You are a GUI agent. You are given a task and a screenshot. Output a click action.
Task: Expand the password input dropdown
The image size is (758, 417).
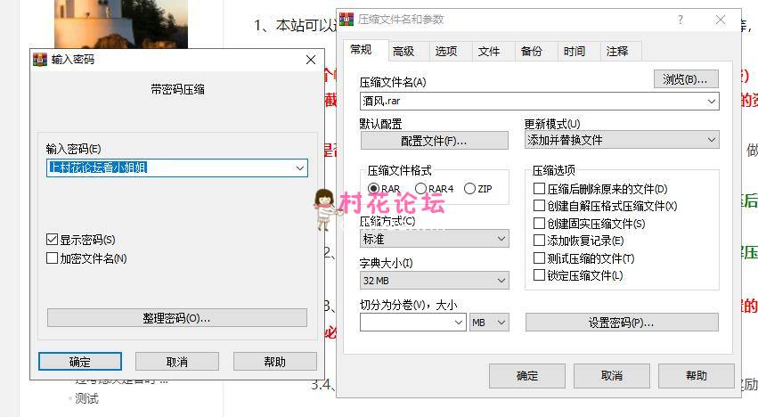pos(299,168)
